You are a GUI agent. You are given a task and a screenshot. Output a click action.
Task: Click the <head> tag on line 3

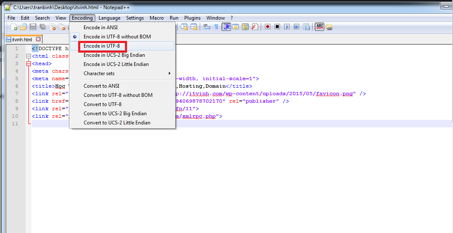[42, 63]
